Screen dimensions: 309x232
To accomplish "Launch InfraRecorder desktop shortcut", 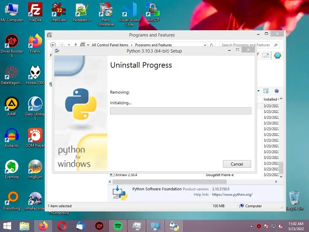I will point(35,201).
